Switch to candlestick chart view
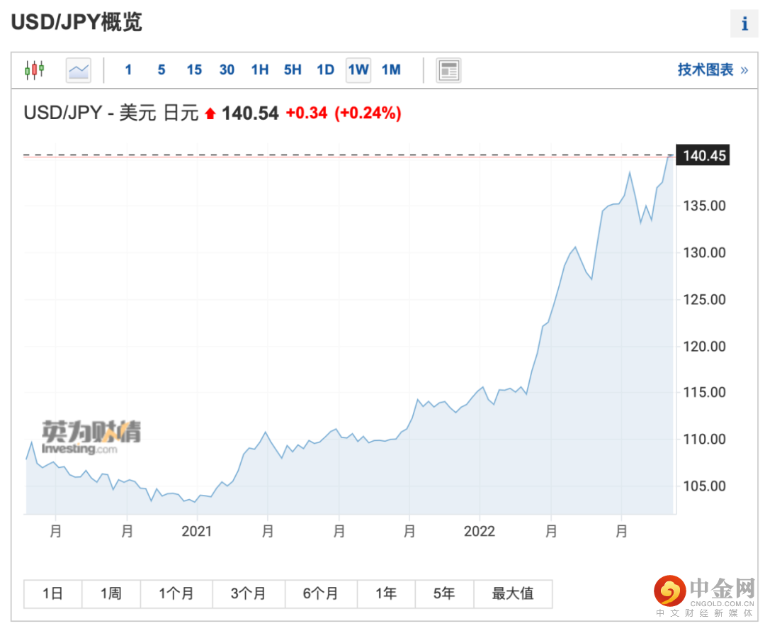This screenshot has width=765, height=626. pos(34,69)
